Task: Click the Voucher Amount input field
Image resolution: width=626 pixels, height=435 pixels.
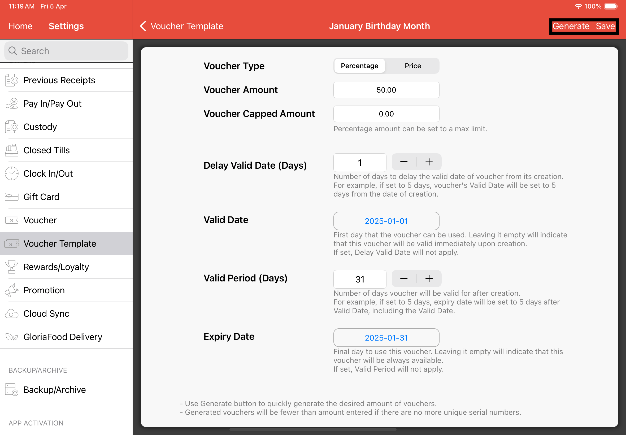Action: click(x=386, y=90)
